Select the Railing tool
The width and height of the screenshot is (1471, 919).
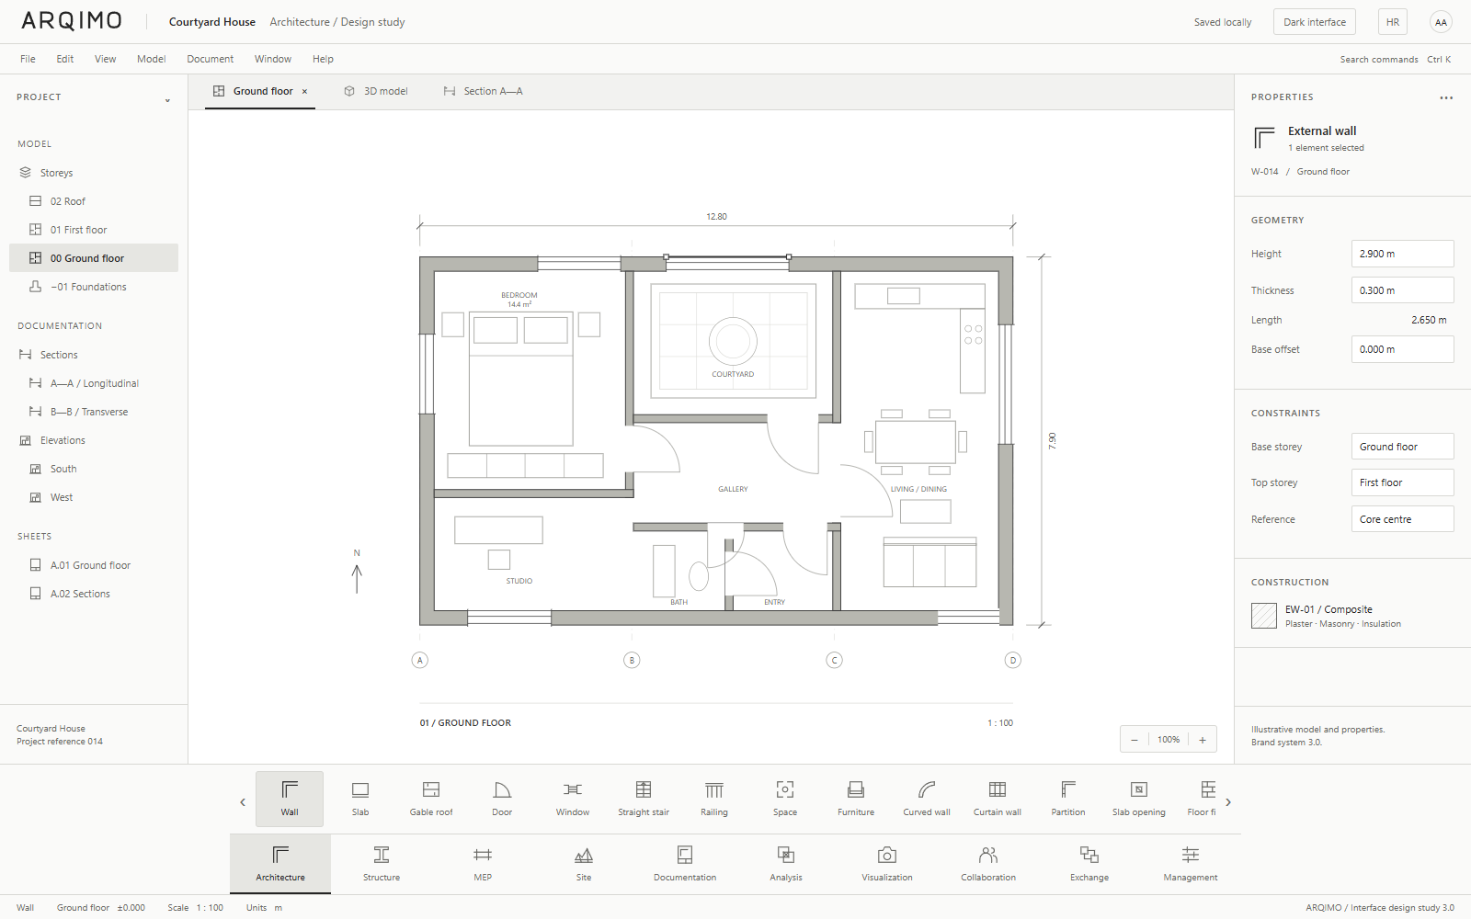click(714, 799)
